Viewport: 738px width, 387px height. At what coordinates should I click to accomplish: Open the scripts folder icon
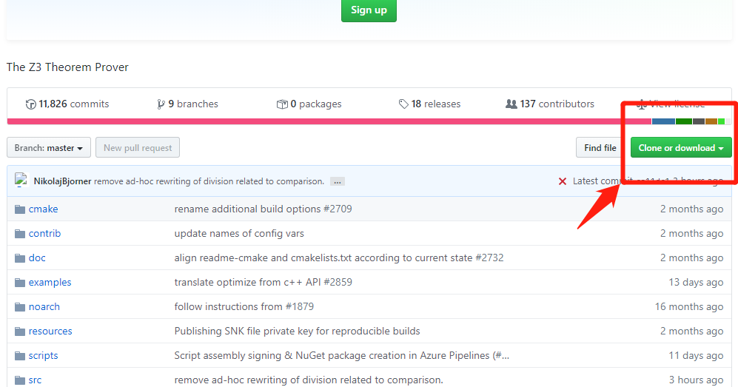click(20, 356)
